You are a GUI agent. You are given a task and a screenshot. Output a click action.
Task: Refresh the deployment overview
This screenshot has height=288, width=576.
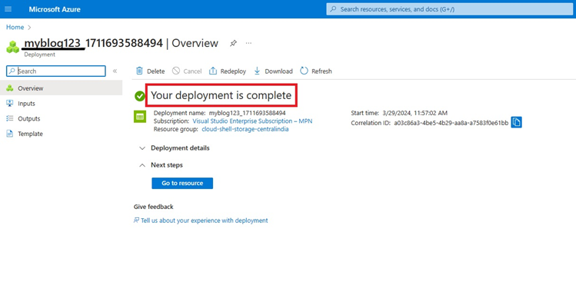(x=316, y=71)
